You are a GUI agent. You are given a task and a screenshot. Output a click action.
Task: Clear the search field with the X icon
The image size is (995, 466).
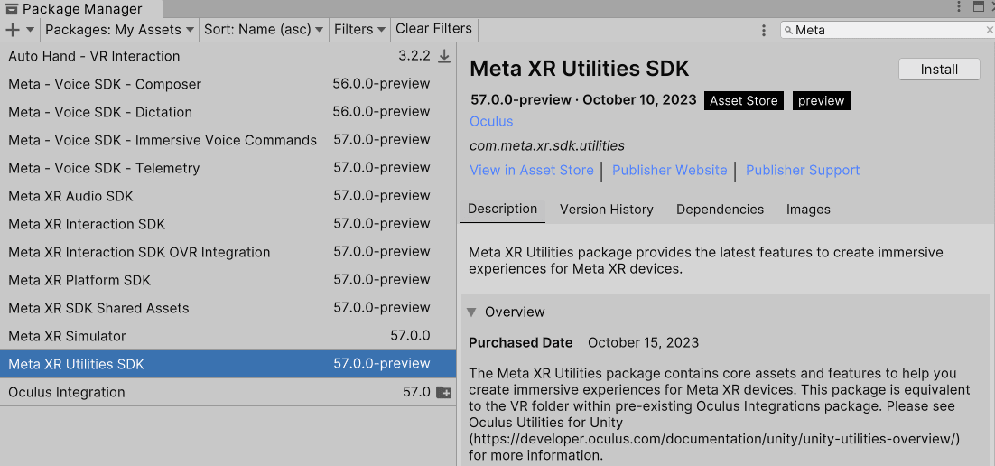[x=990, y=30]
